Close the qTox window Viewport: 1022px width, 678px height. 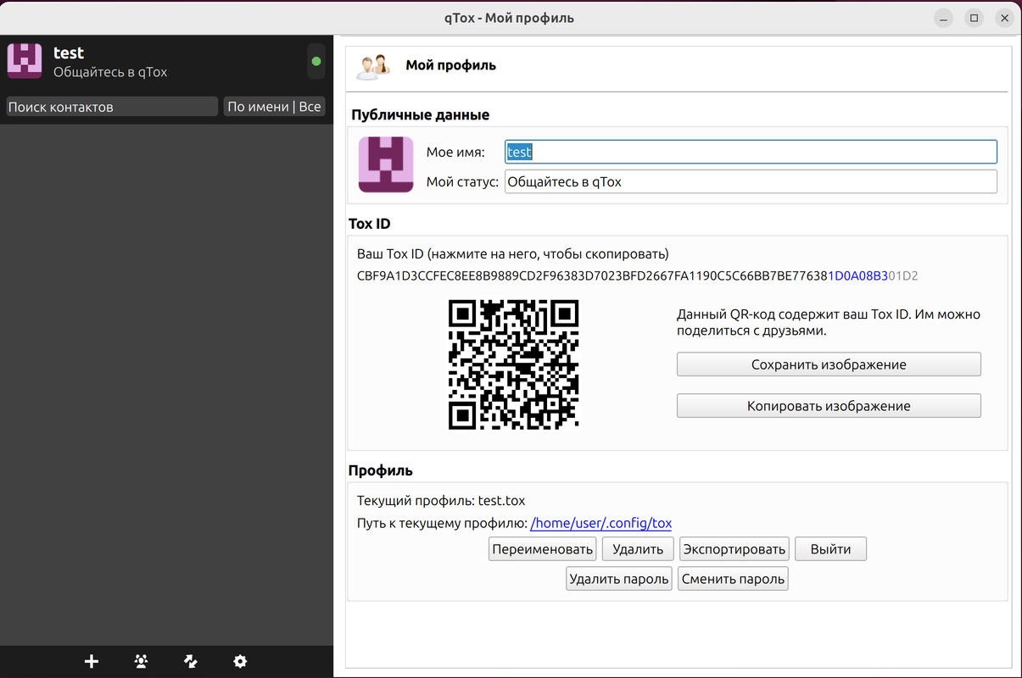pos(1005,18)
